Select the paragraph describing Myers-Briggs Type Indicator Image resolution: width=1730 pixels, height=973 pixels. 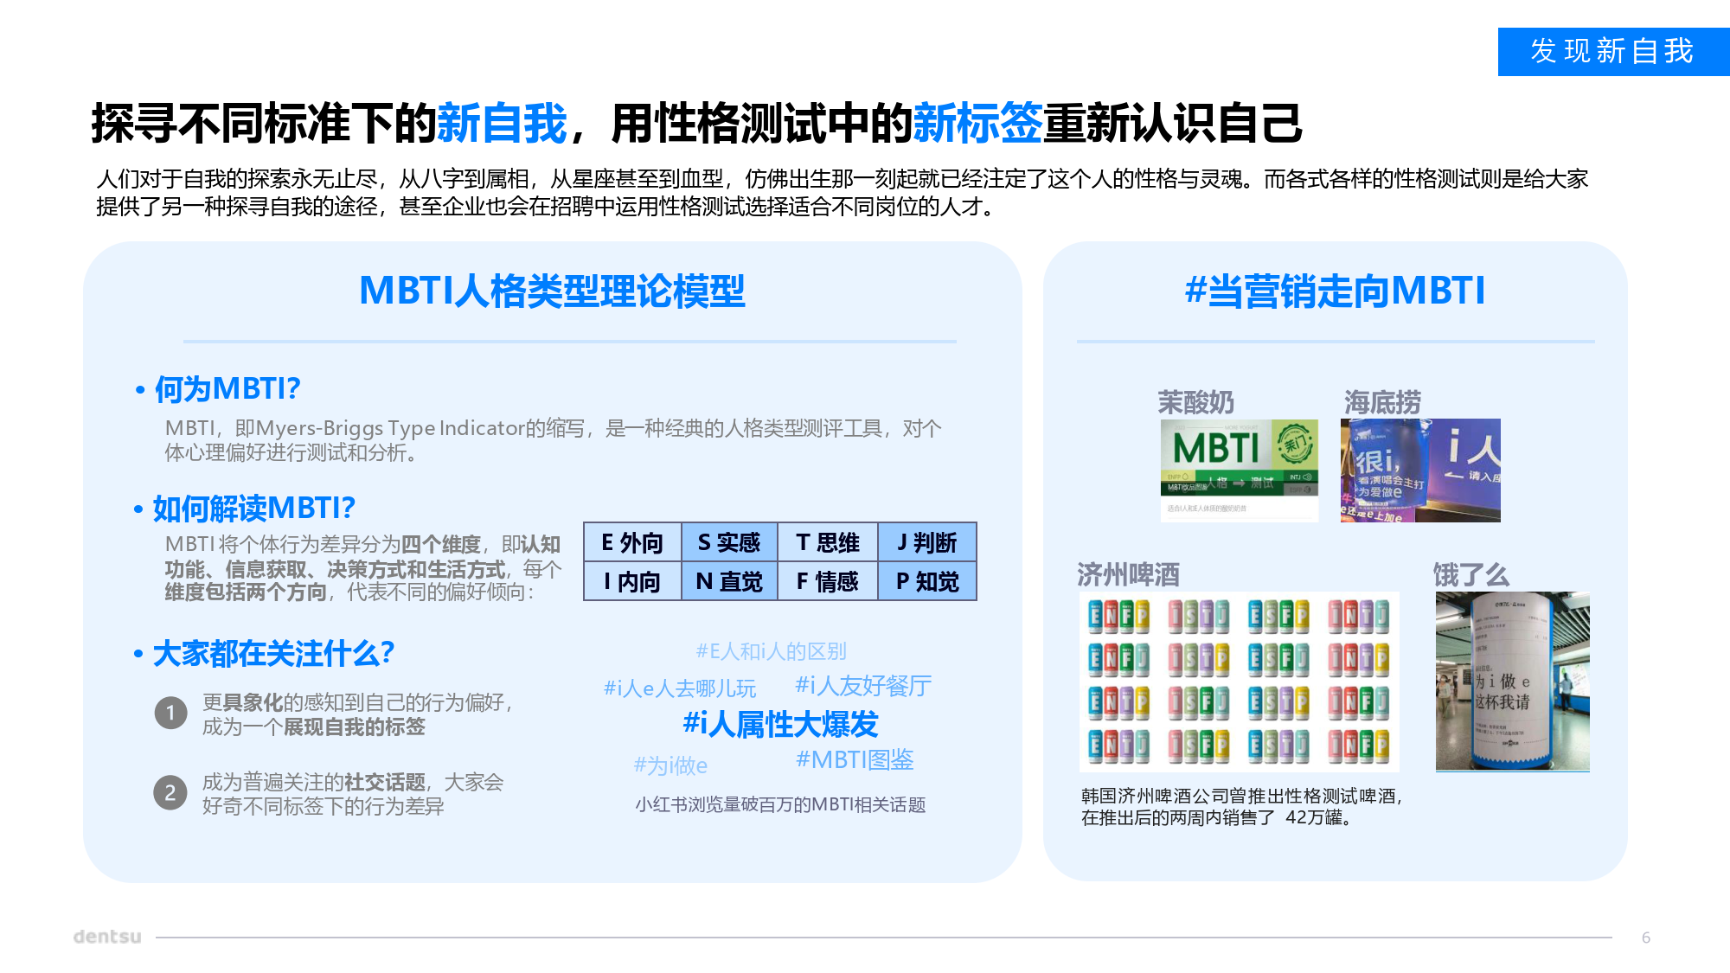click(x=553, y=440)
